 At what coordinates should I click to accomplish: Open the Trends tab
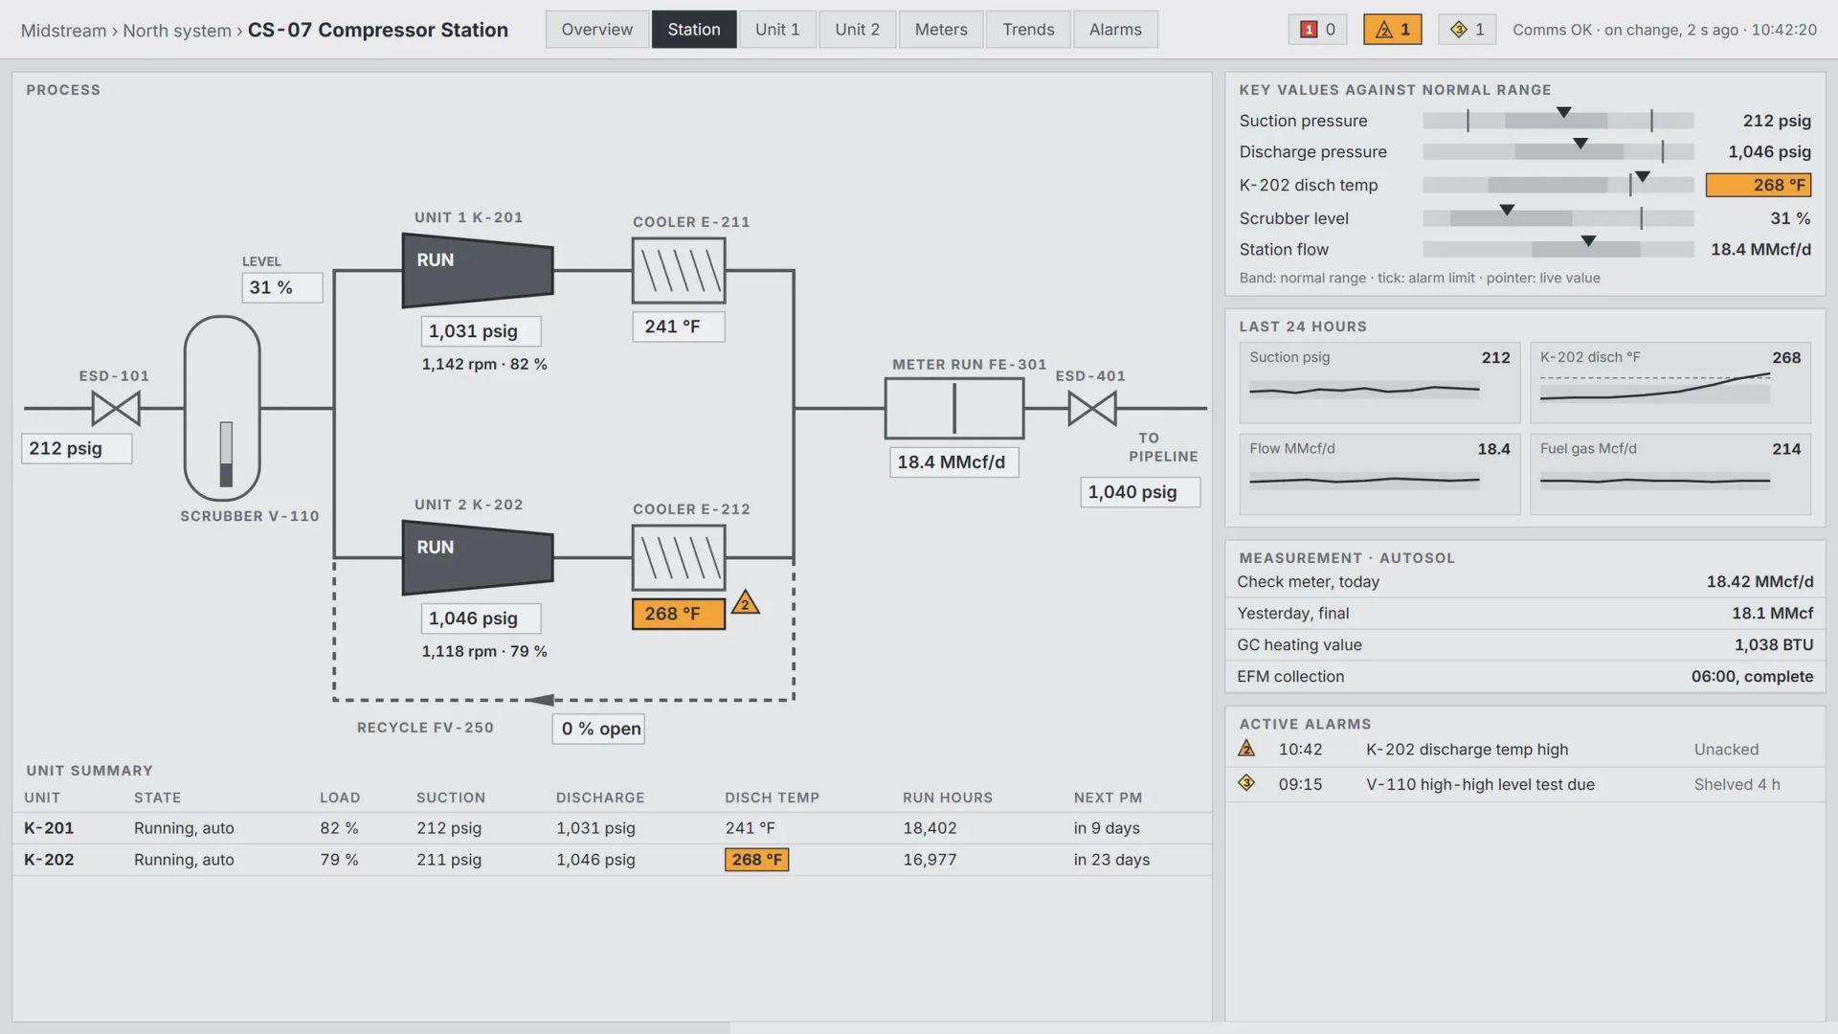point(1028,30)
